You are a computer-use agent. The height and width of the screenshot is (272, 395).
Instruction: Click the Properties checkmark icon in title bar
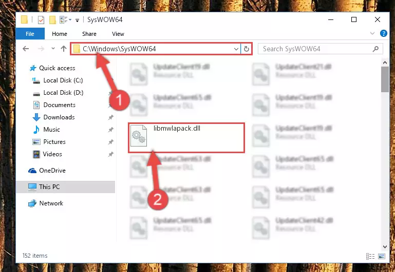coord(41,19)
